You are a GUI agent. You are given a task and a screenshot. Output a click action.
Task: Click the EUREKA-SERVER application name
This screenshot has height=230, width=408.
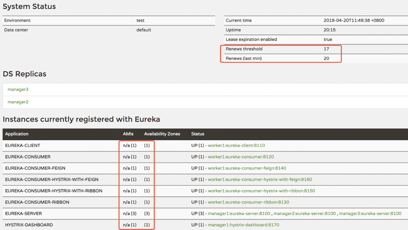pyautogui.click(x=24, y=213)
